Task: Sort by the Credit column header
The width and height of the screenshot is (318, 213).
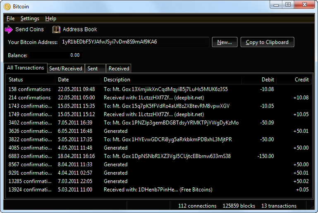Action: coord(294,79)
